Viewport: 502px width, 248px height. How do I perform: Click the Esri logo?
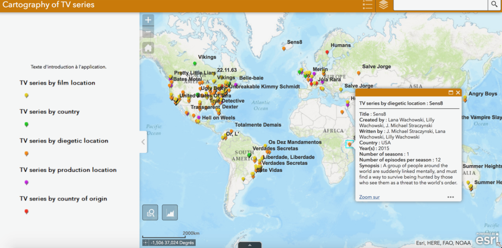[488, 240]
